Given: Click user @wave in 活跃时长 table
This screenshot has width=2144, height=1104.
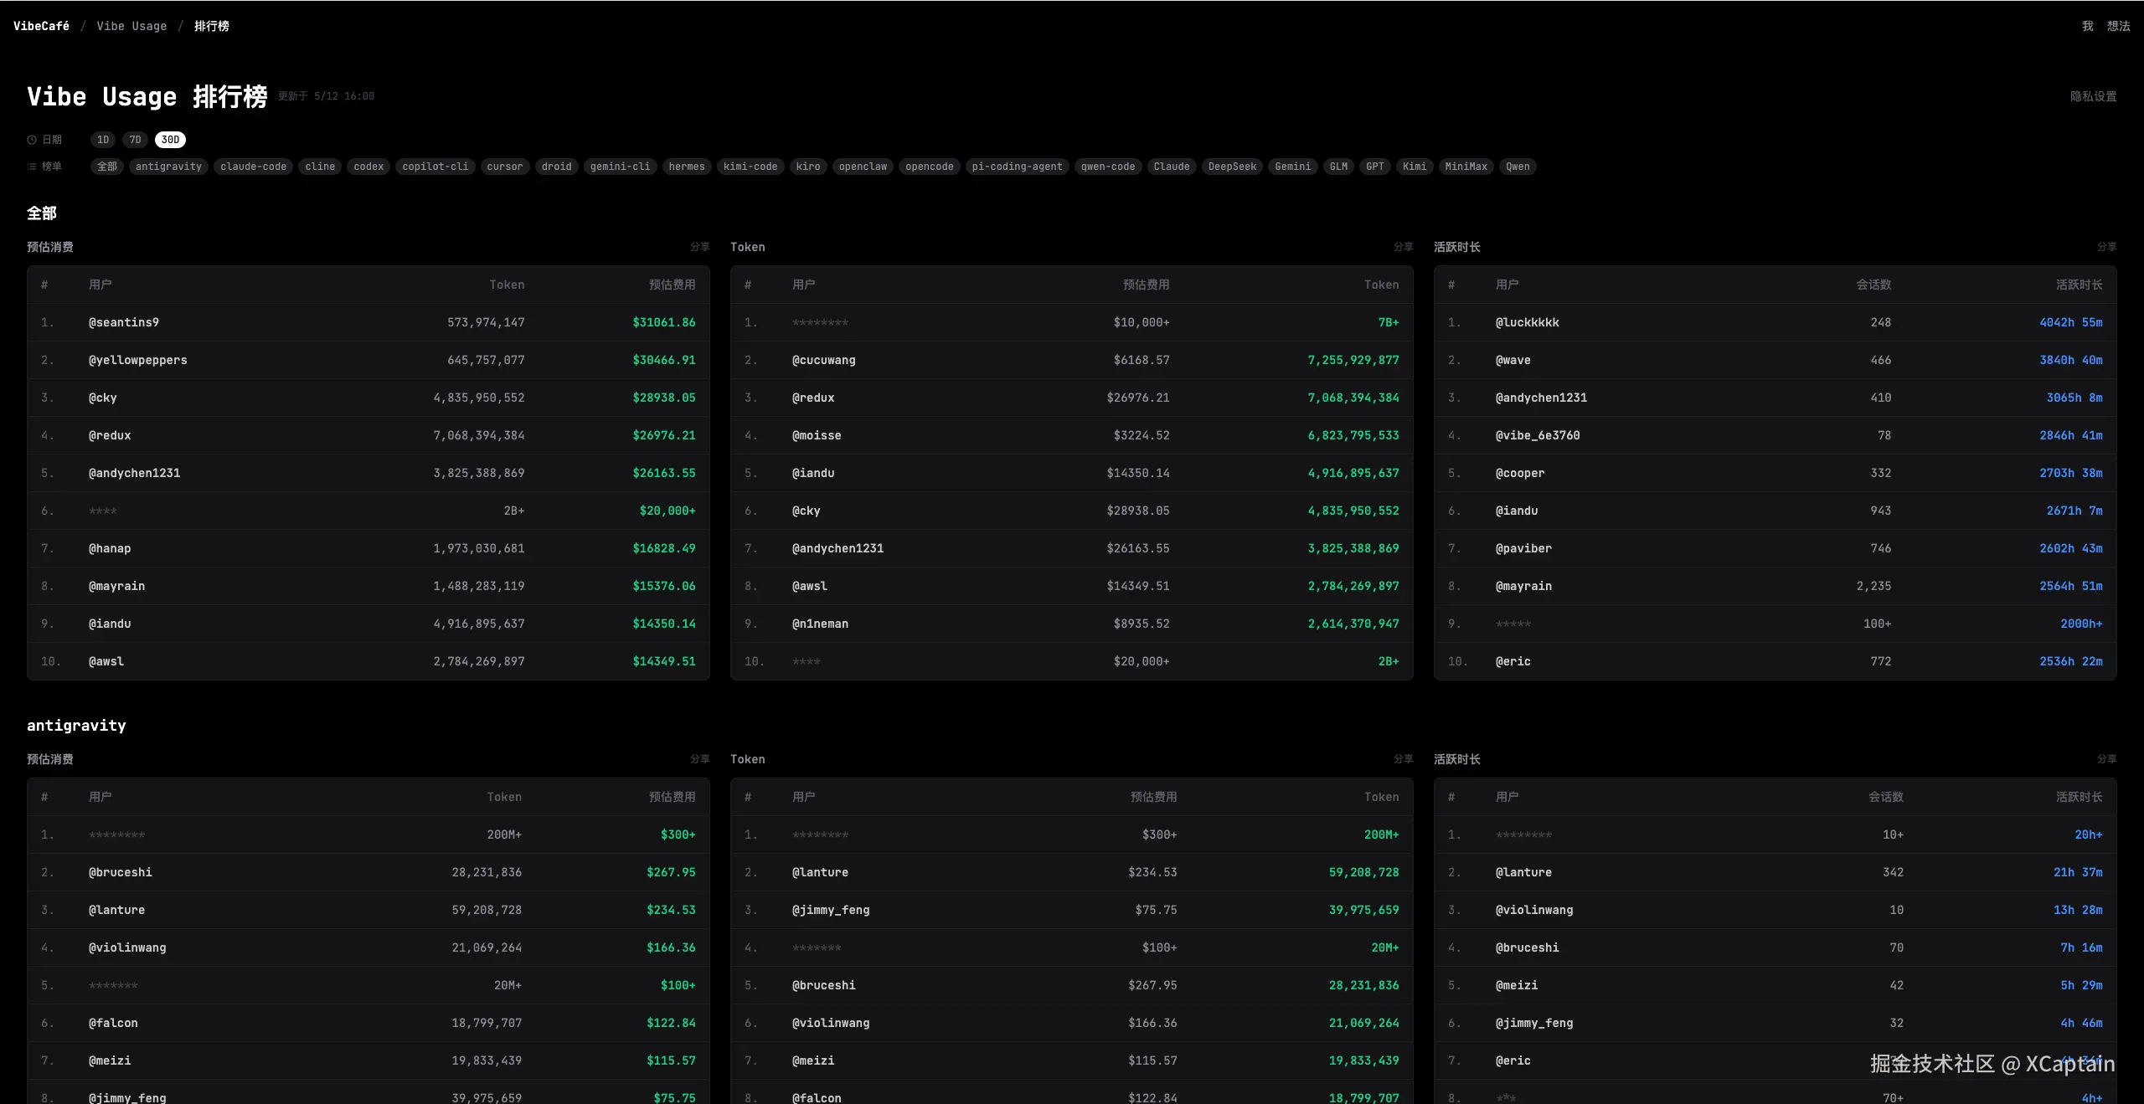Looking at the screenshot, I should coord(1513,360).
